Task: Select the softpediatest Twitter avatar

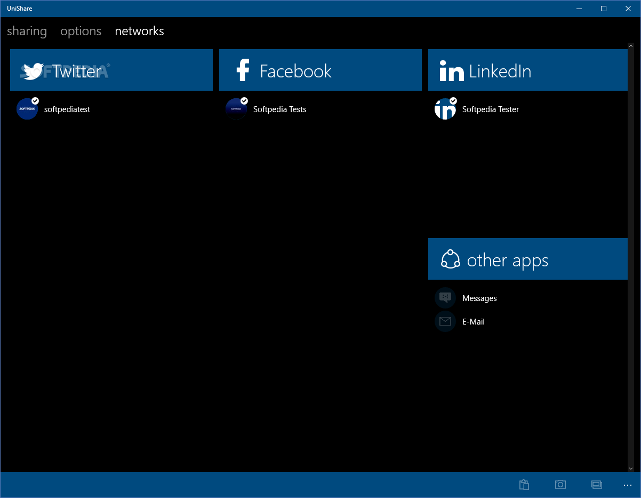Action: pos(27,109)
